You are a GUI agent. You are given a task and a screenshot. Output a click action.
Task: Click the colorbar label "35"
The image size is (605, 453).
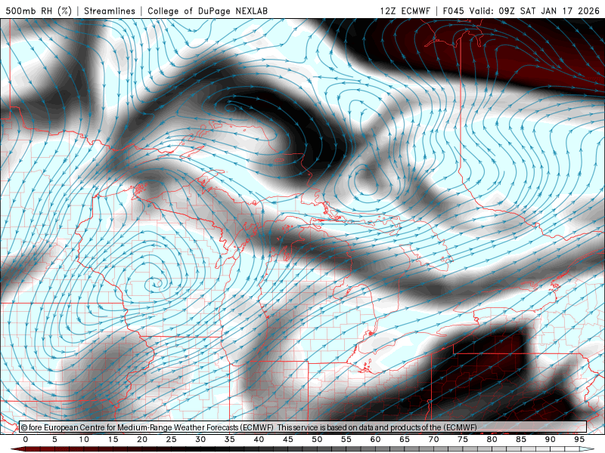tap(230, 439)
